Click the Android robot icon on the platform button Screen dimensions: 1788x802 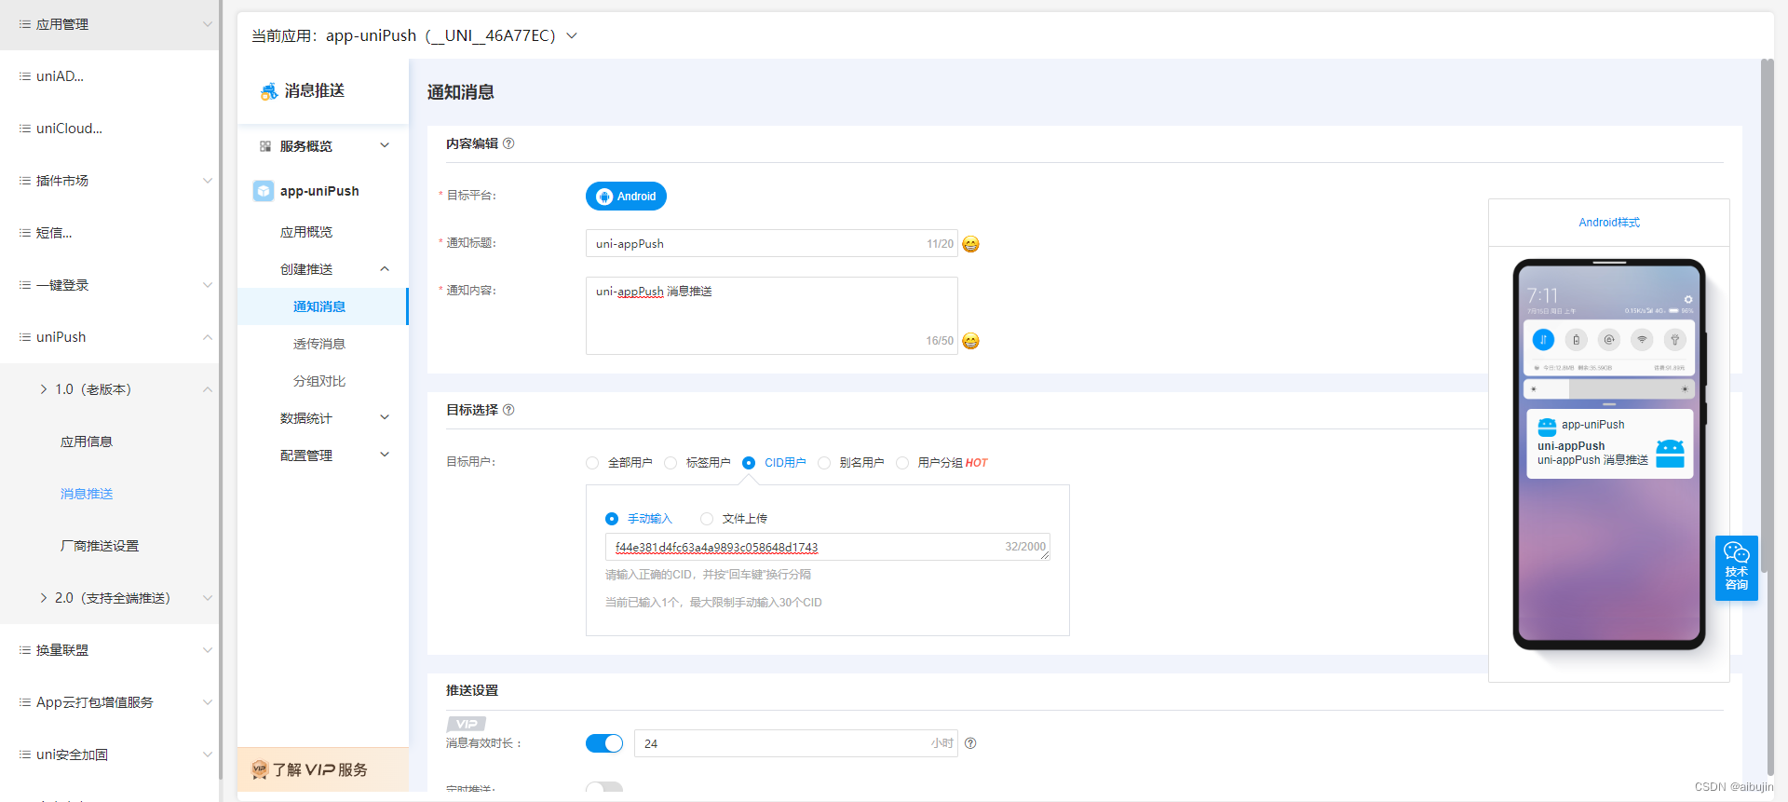tap(604, 197)
